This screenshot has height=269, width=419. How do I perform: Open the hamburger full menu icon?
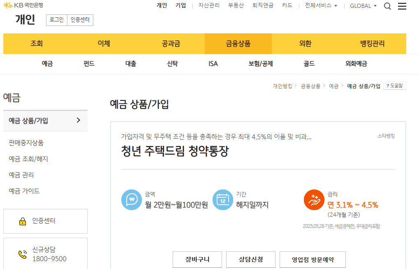tap(402, 6)
